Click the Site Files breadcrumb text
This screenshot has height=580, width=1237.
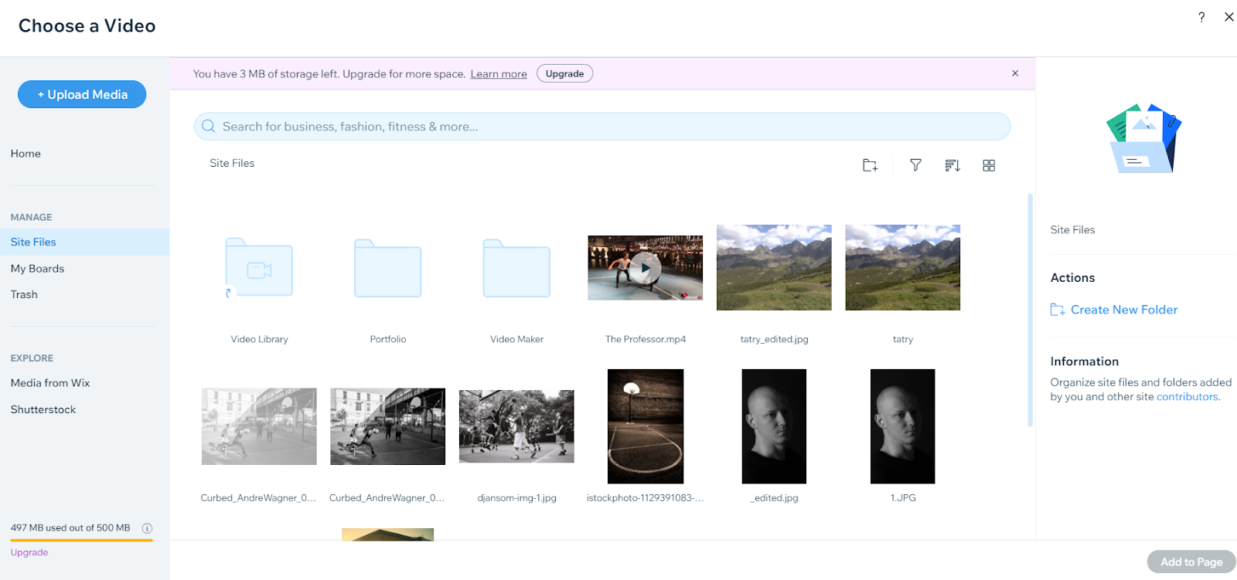232,163
